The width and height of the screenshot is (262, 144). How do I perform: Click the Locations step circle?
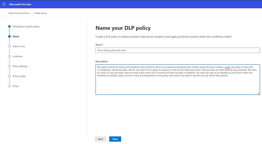tap(9, 56)
